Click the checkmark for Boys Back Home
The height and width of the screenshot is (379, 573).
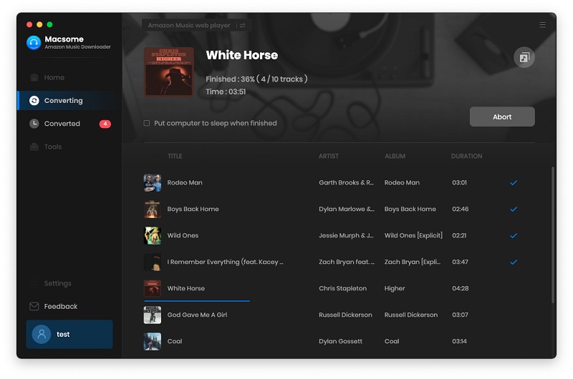[x=514, y=209]
